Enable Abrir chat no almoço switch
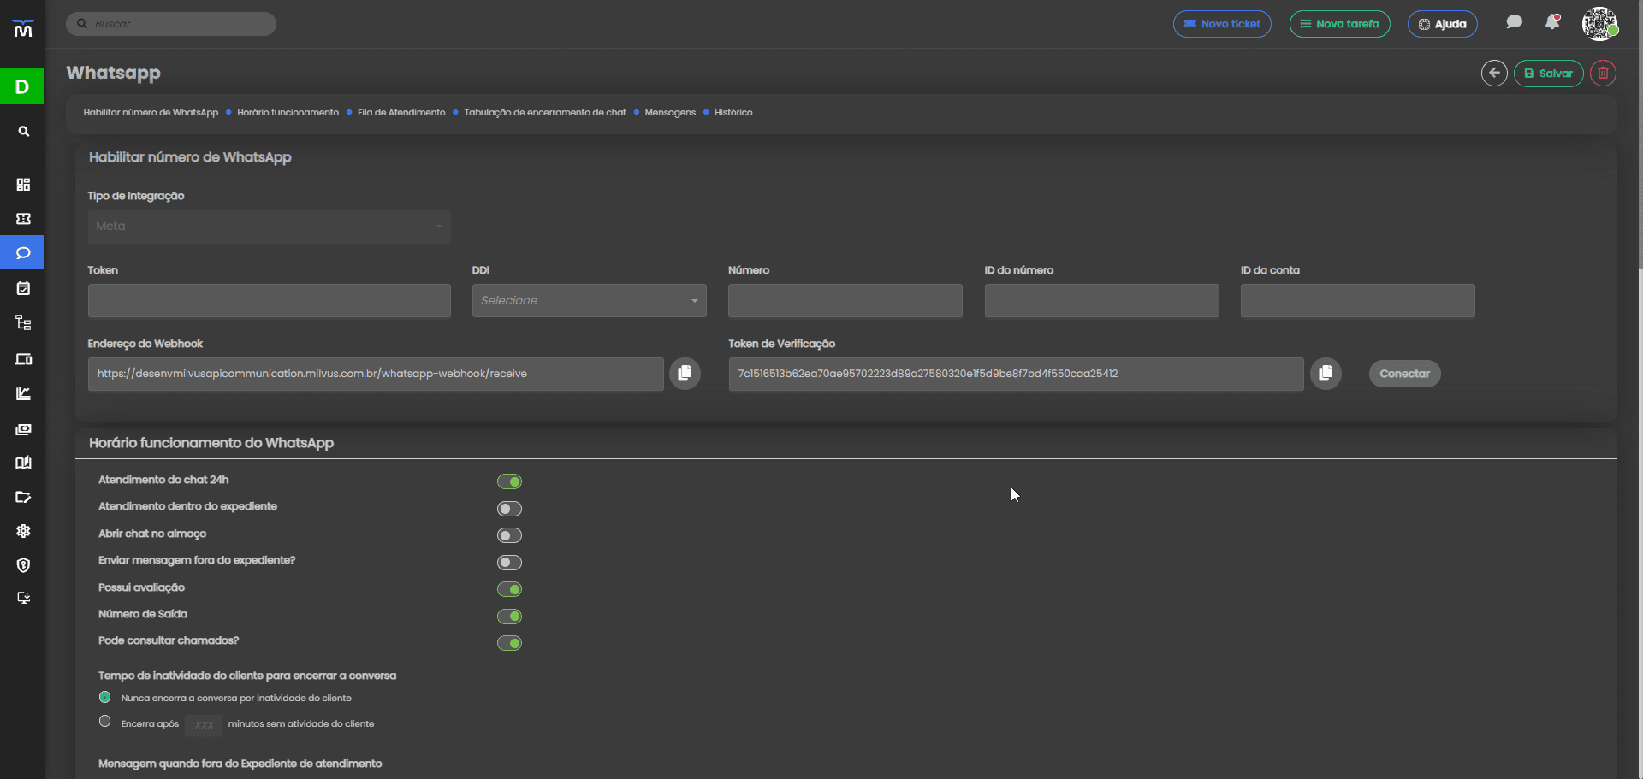Screen dimensions: 1643x779 [x=509, y=535]
